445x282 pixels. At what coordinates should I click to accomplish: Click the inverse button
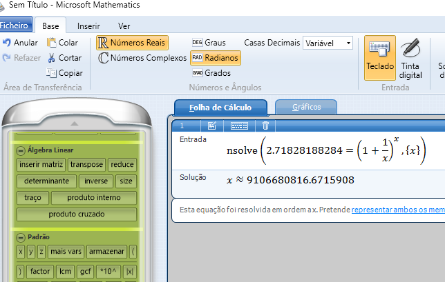click(x=96, y=181)
